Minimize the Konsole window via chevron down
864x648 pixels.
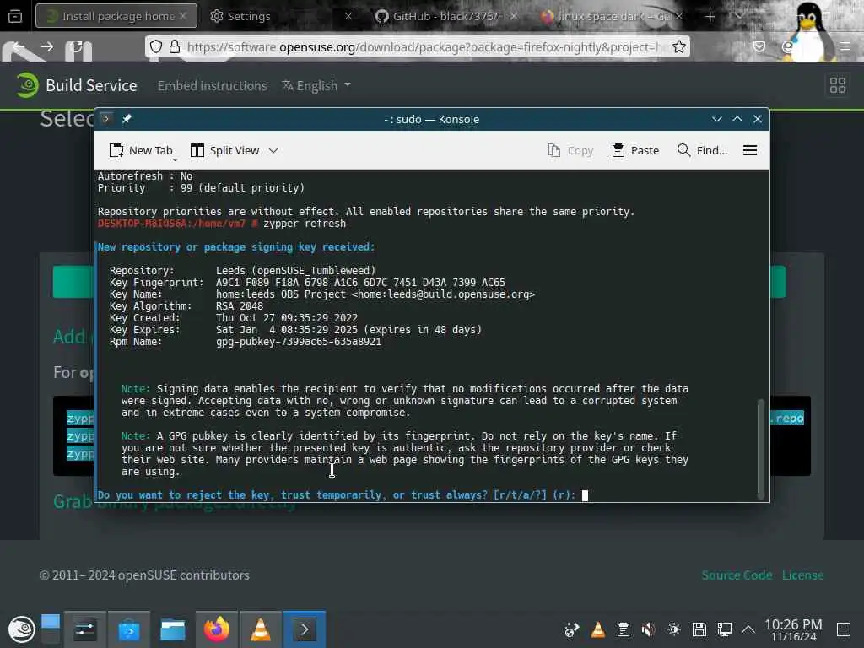pyautogui.click(x=717, y=119)
